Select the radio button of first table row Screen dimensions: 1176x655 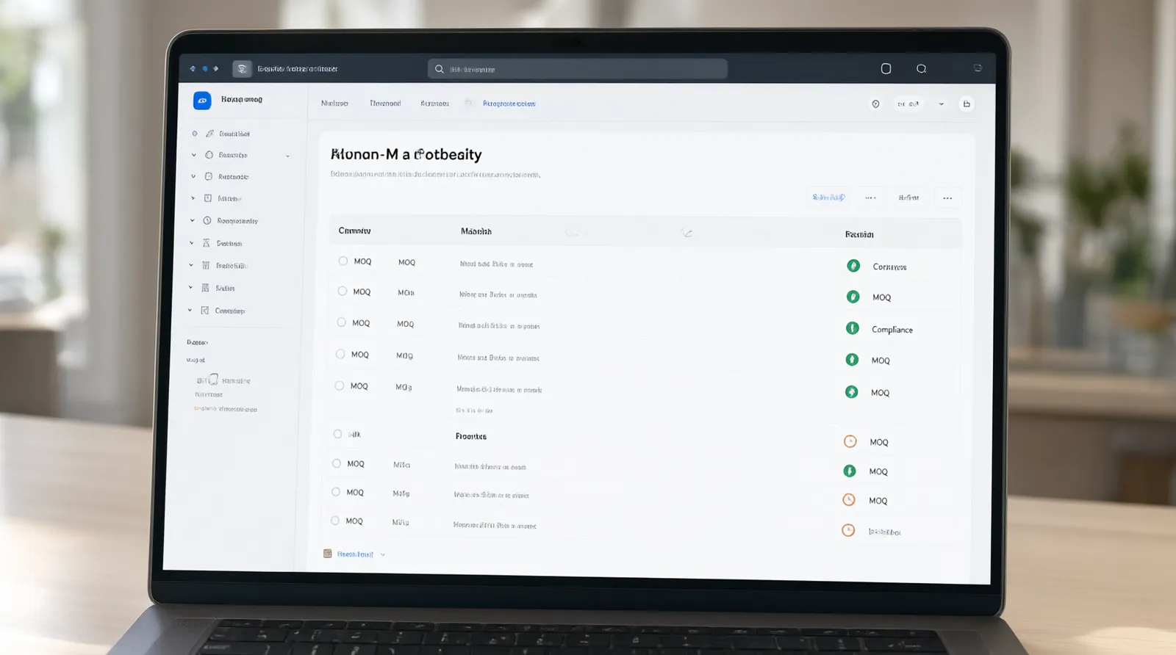[x=343, y=261]
